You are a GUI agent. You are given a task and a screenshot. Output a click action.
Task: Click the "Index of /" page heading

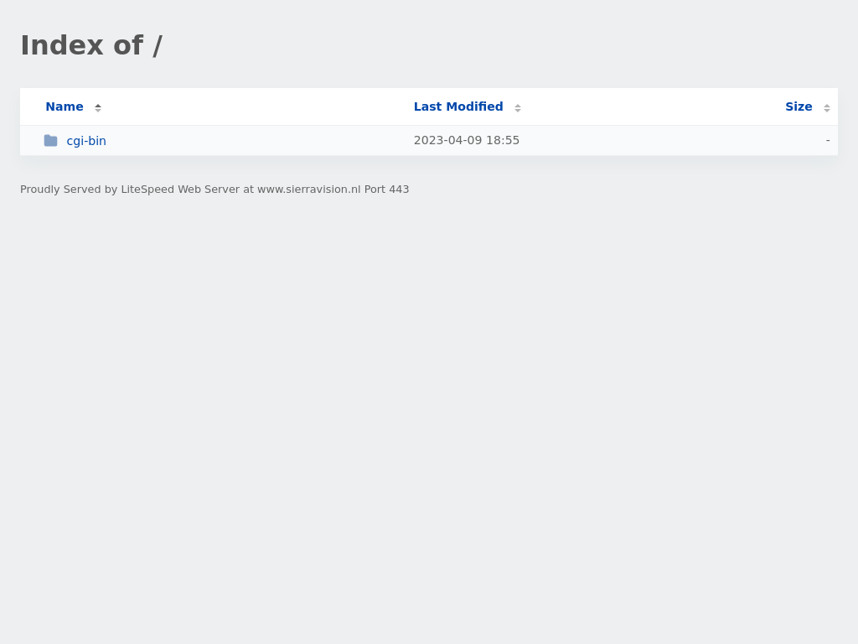(91, 45)
